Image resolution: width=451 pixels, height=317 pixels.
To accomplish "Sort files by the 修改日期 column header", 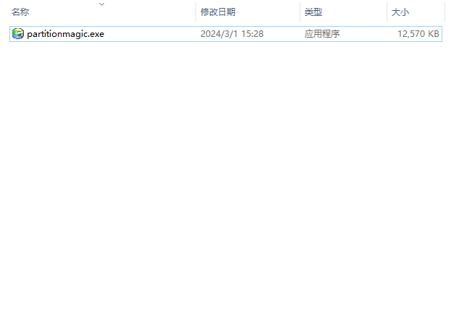I will (x=218, y=12).
